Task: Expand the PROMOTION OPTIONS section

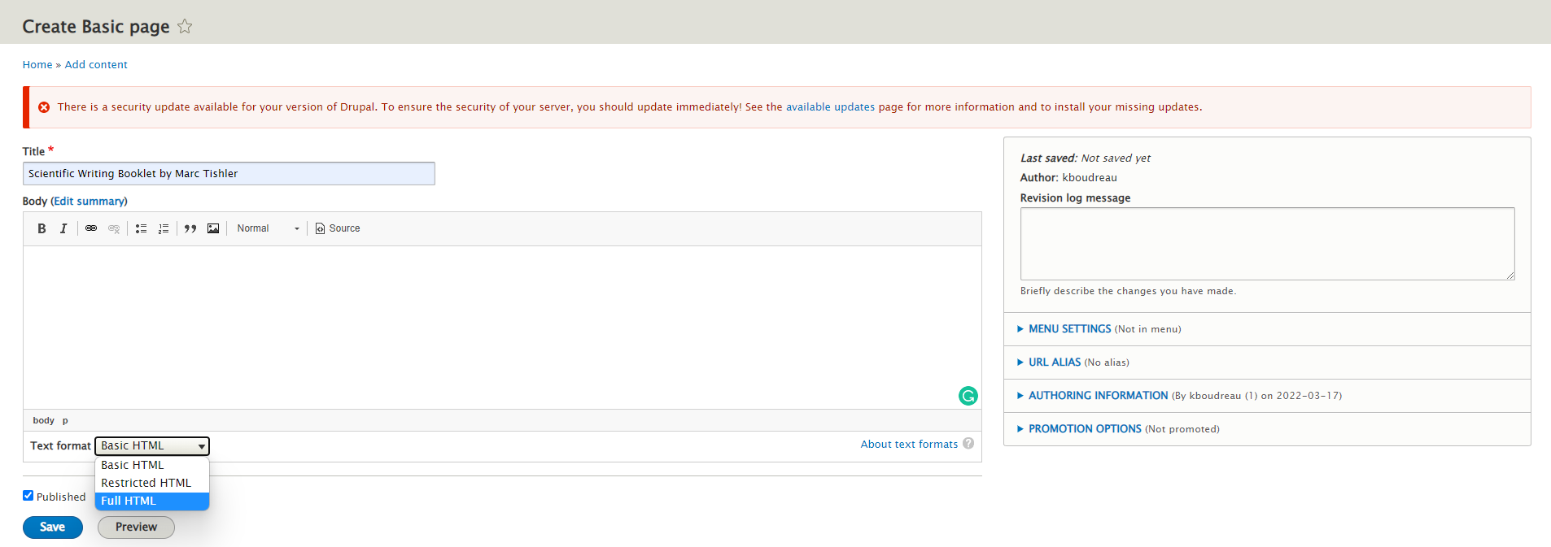Action: coord(1085,429)
